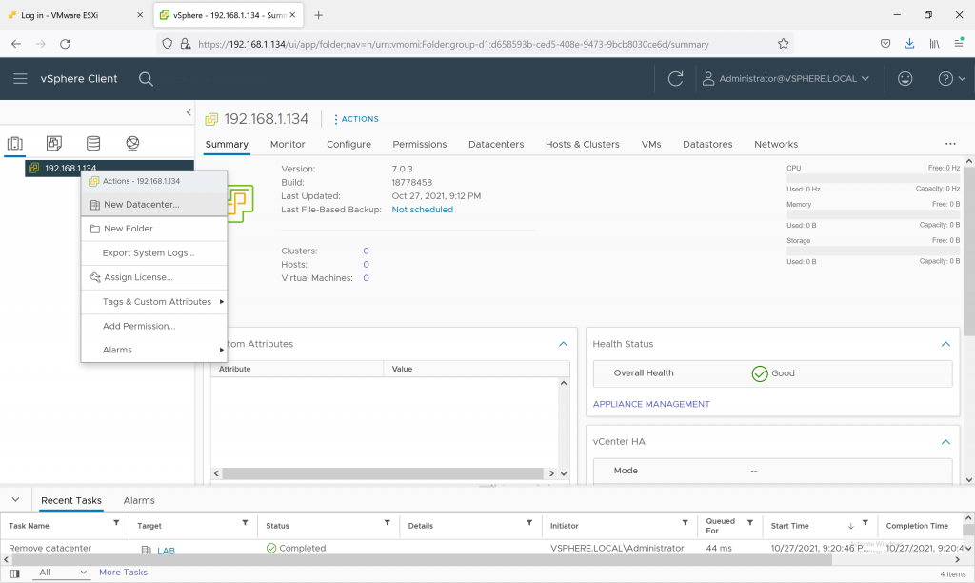Filter the Queued For column
The height and width of the screenshot is (583, 975).
click(750, 523)
